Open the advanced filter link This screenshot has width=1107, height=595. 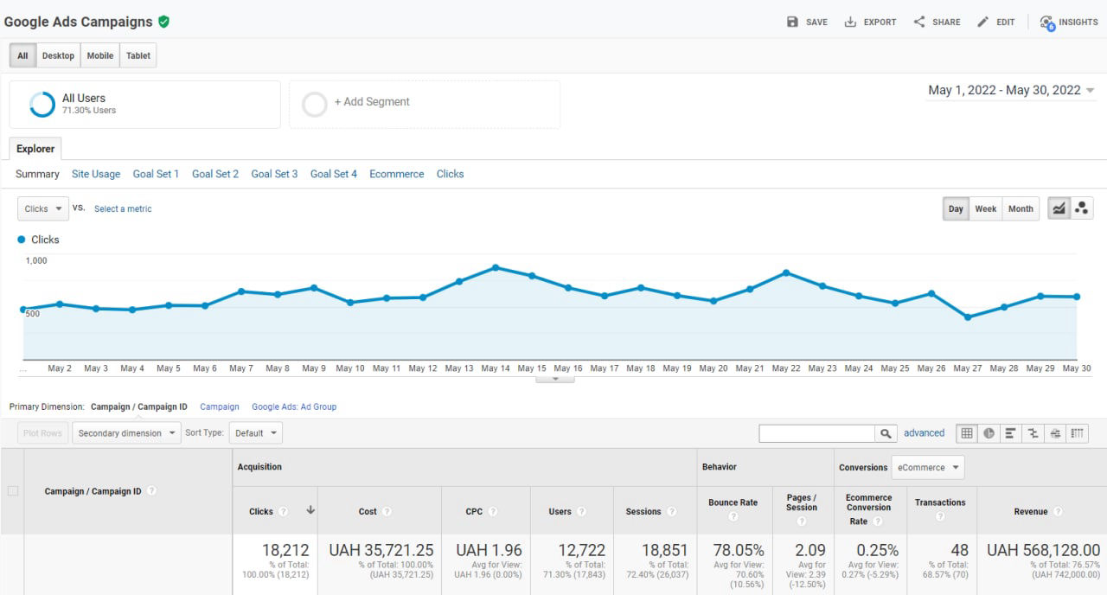pos(925,433)
